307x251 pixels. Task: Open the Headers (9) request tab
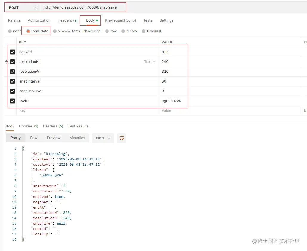click(68, 20)
